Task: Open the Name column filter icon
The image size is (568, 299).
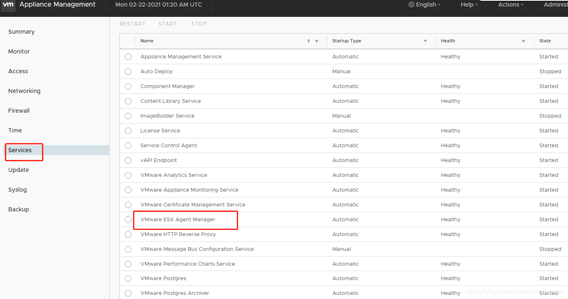Action: coord(317,41)
